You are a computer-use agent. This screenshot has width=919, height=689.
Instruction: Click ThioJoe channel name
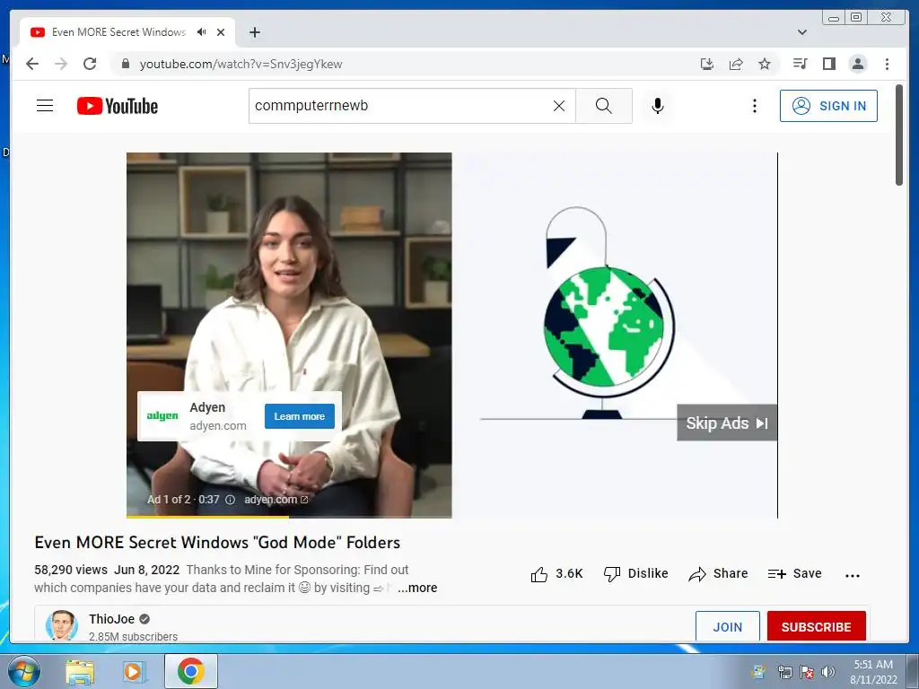pyautogui.click(x=111, y=619)
